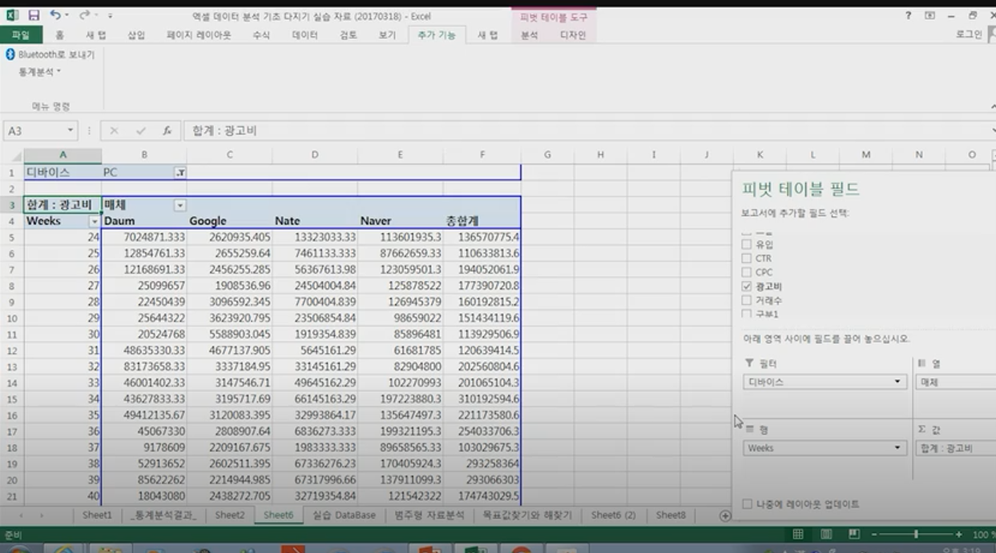996x553 pixels.
Task: Click the Insert Function fx icon
Action: 167,130
